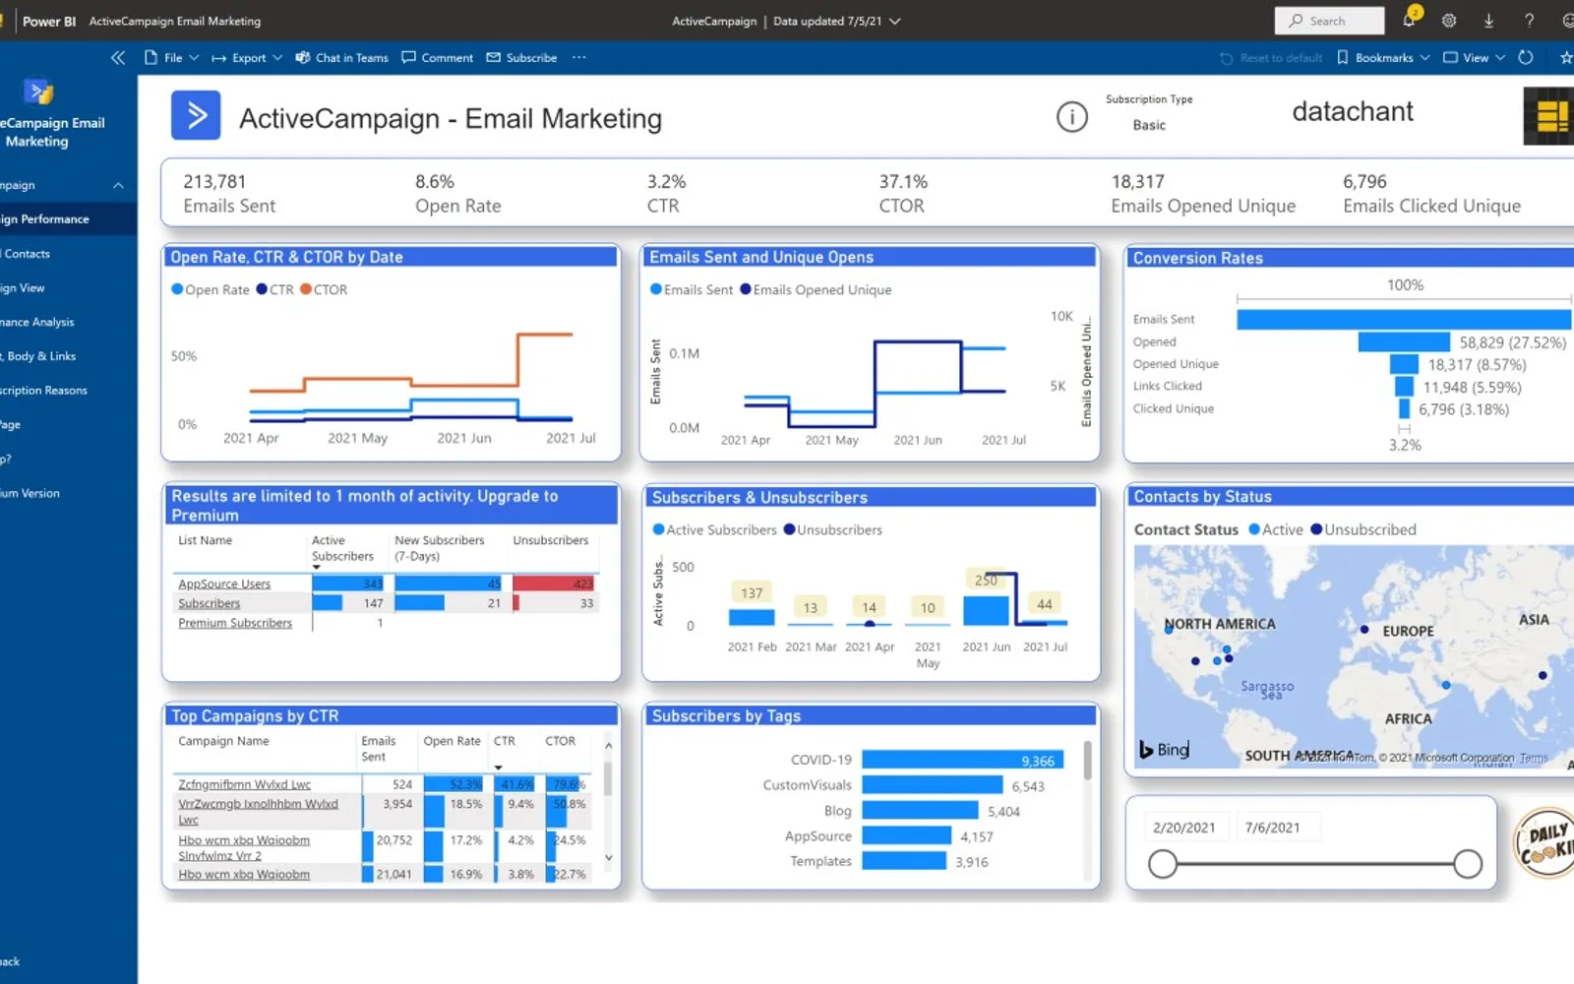Click the download arrow icon in header
Viewport: 1574px width, 984px height.
(1488, 21)
